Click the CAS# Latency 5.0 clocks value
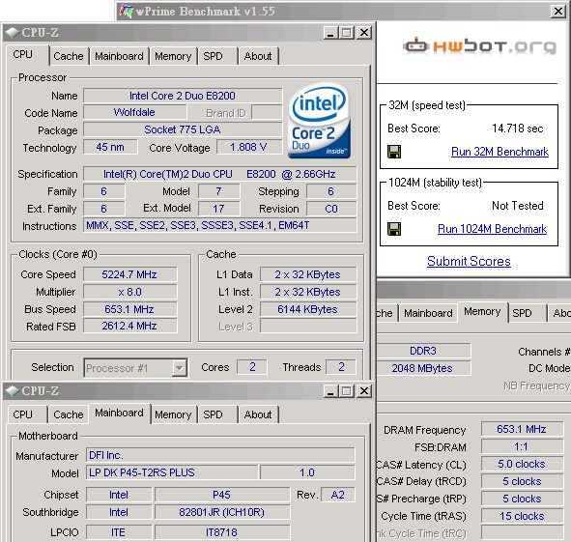The height and width of the screenshot is (542, 571). [522, 464]
